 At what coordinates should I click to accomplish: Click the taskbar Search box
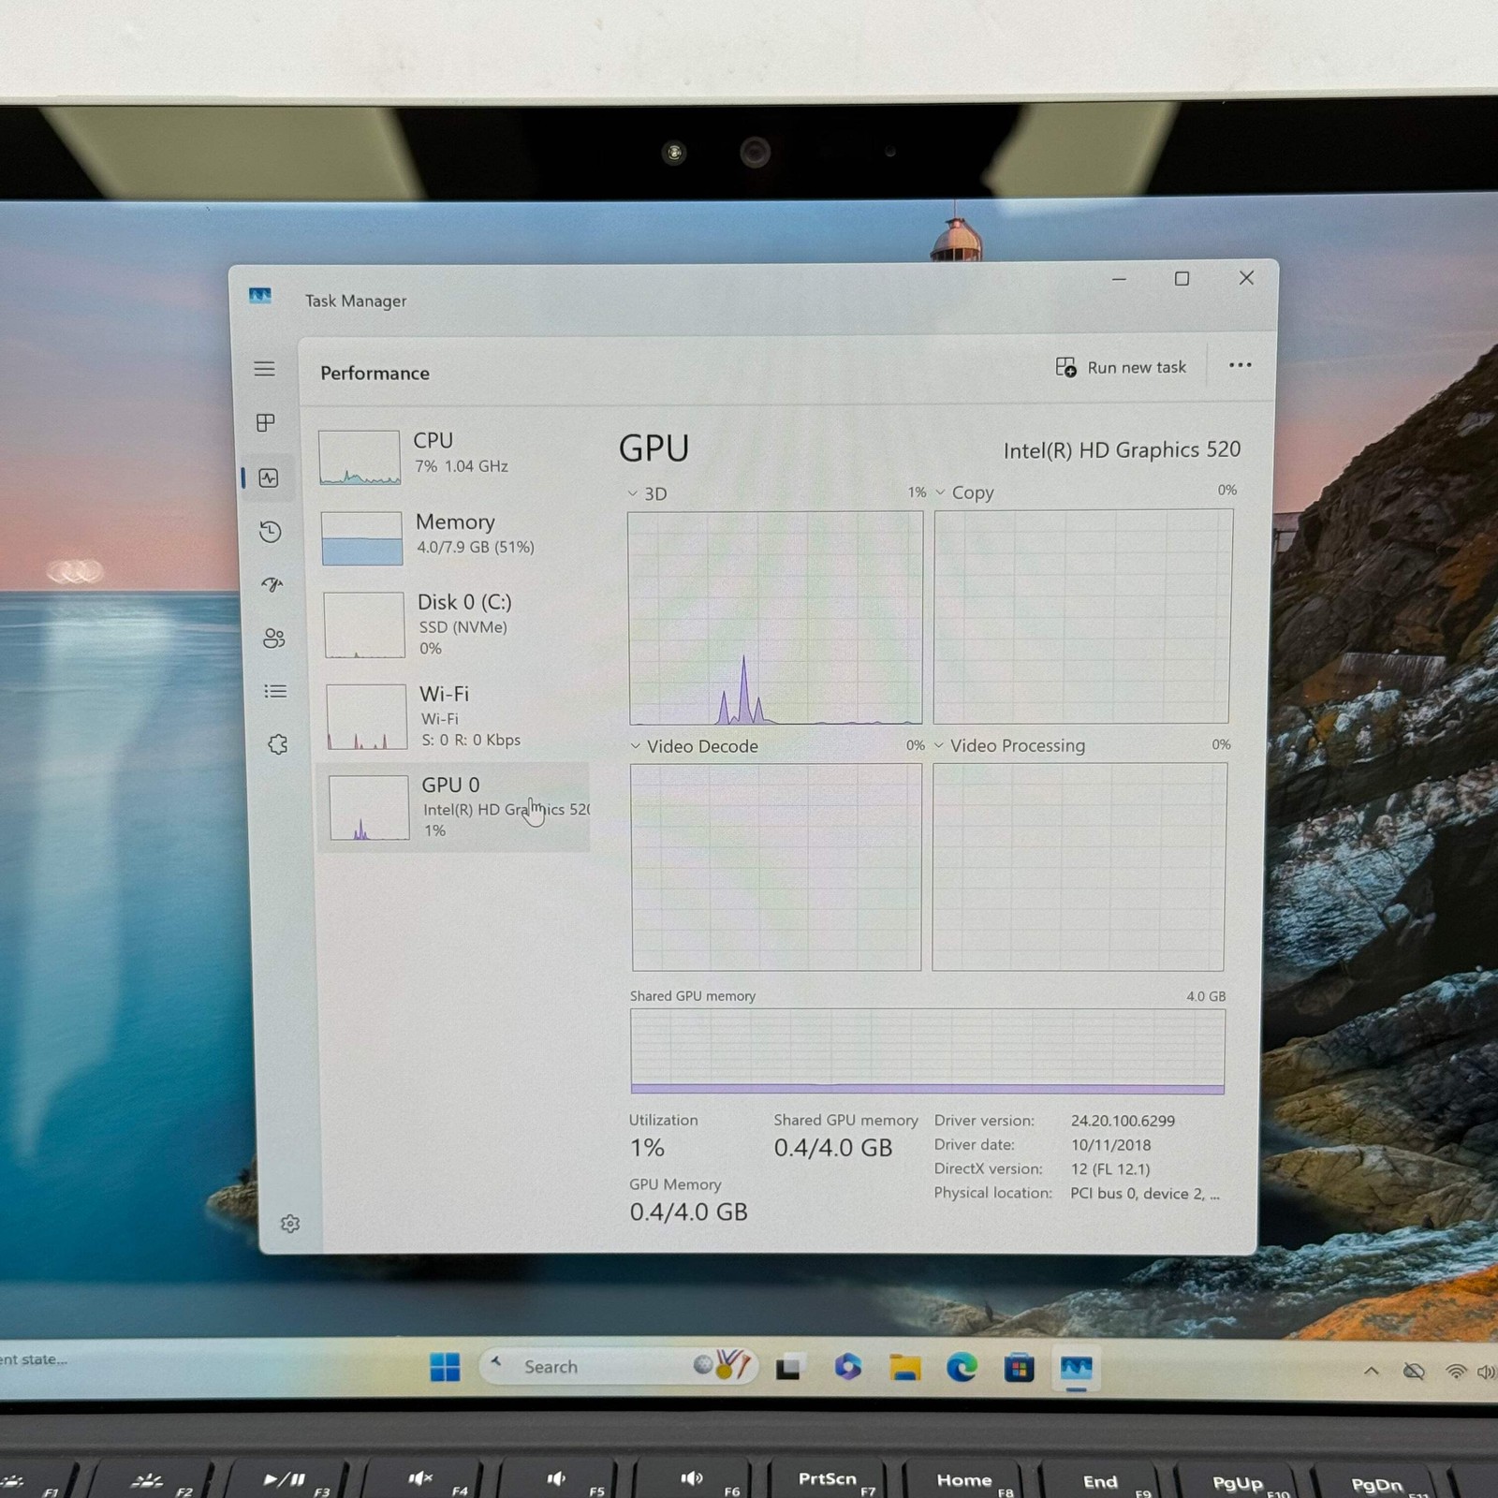pos(618,1366)
